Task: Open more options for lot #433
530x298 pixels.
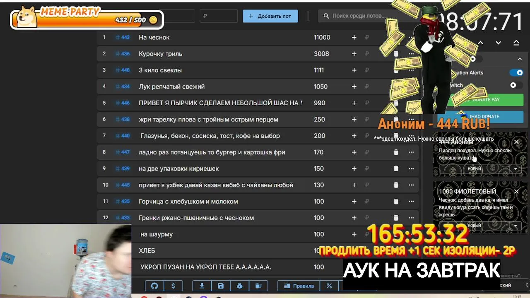Action: point(411,218)
